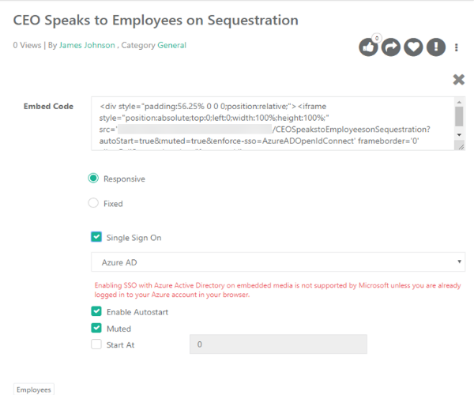The height and width of the screenshot is (395, 474).
Task: Enable the Start At checkbox
Action: (96, 344)
